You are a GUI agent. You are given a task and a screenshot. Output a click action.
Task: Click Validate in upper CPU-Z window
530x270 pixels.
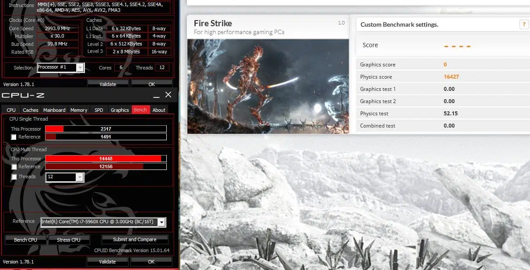click(108, 84)
